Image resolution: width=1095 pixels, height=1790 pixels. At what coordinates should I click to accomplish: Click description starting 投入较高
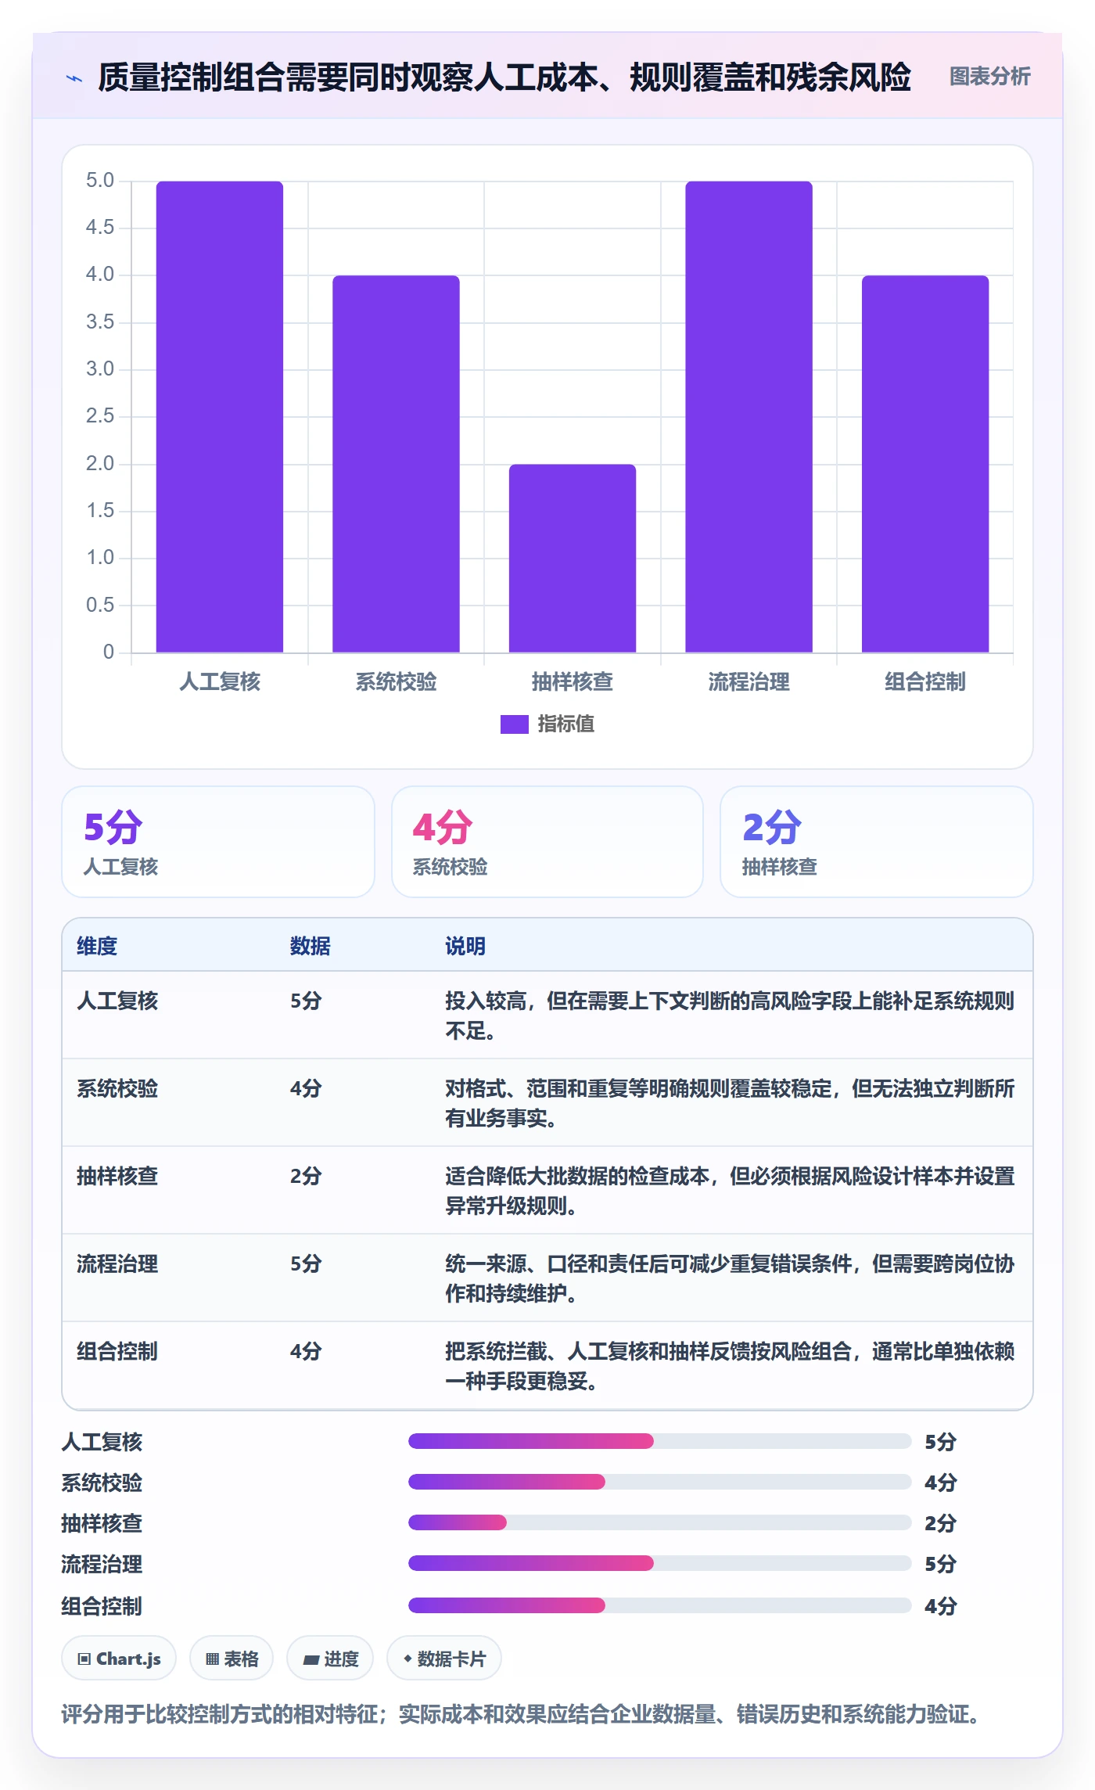click(x=730, y=1015)
